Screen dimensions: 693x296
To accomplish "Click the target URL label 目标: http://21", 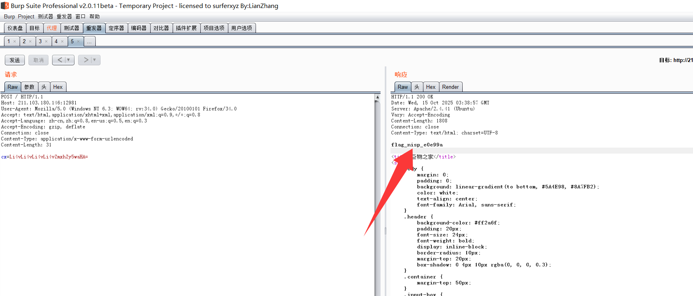I will 676,60.
